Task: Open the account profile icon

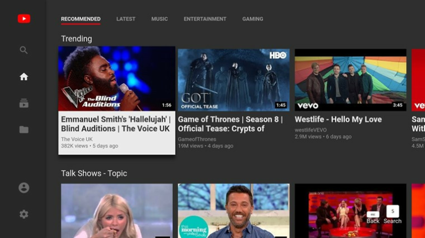Action: pos(24,187)
